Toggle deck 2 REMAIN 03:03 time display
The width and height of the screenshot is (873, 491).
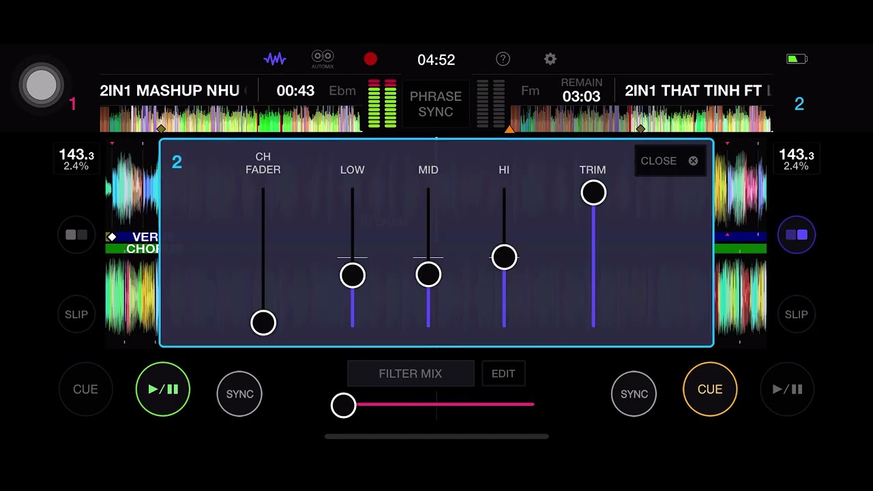[x=581, y=91]
